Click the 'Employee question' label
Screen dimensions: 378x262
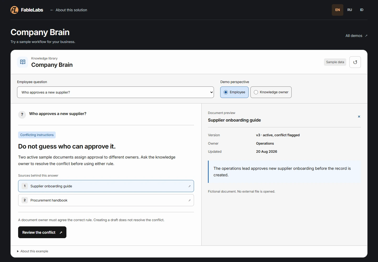click(x=32, y=82)
